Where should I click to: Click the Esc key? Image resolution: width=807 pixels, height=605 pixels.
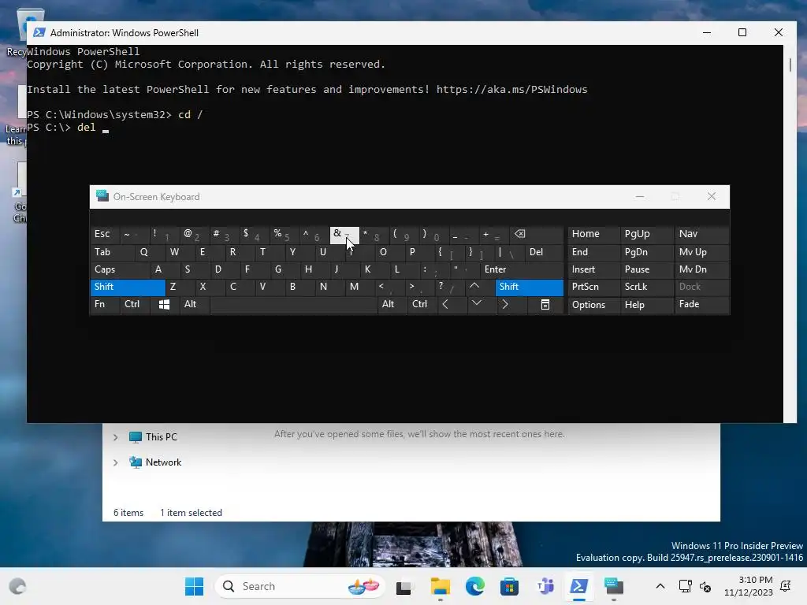pos(105,234)
